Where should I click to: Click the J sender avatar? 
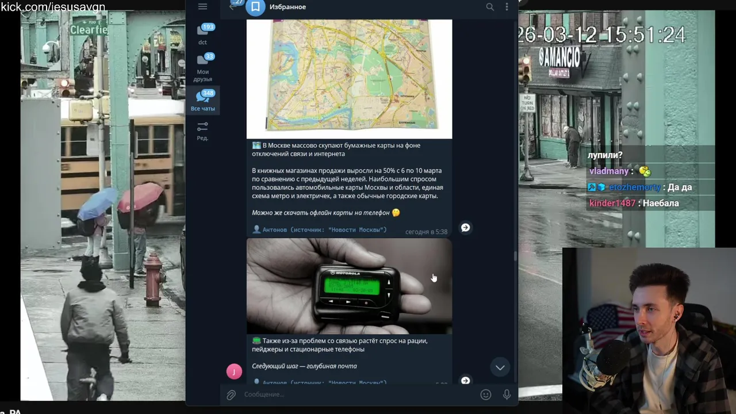click(234, 371)
